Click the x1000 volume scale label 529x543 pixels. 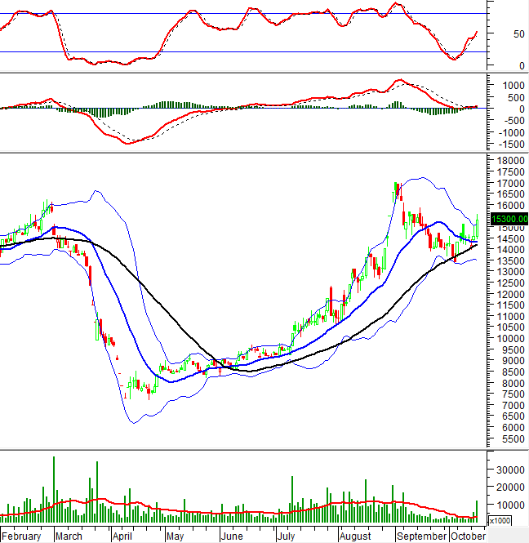pyautogui.click(x=500, y=521)
